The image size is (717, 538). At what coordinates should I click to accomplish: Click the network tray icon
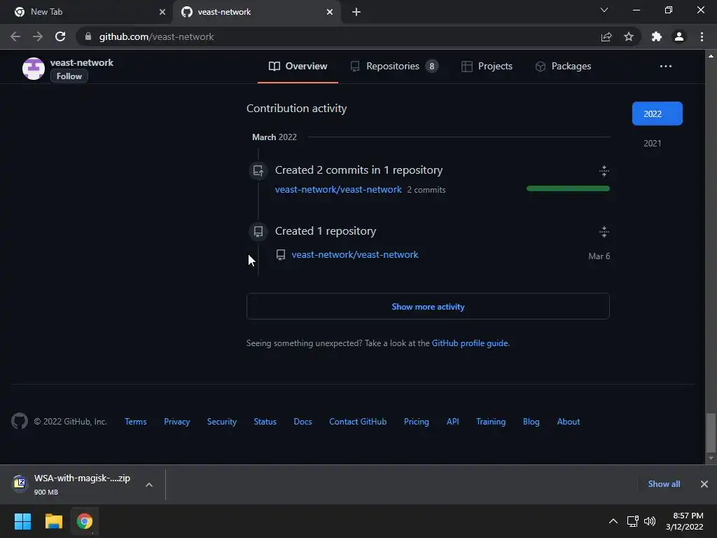[633, 521]
